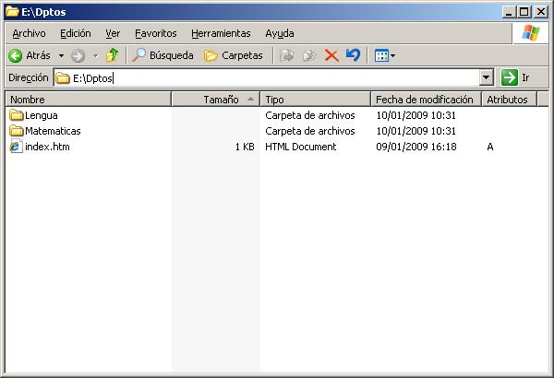The height and width of the screenshot is (378, 554).
Task: Select the index.htm file
Action: click(x=46, y=148)
